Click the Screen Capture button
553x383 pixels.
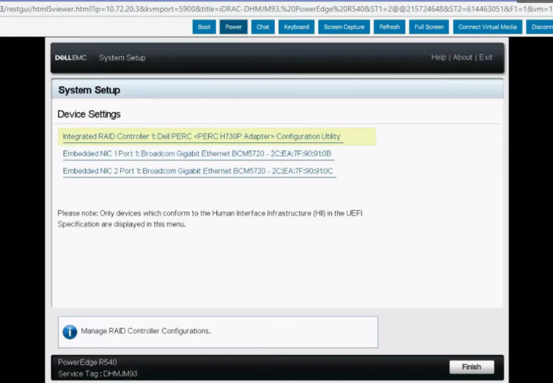[344, 27]
